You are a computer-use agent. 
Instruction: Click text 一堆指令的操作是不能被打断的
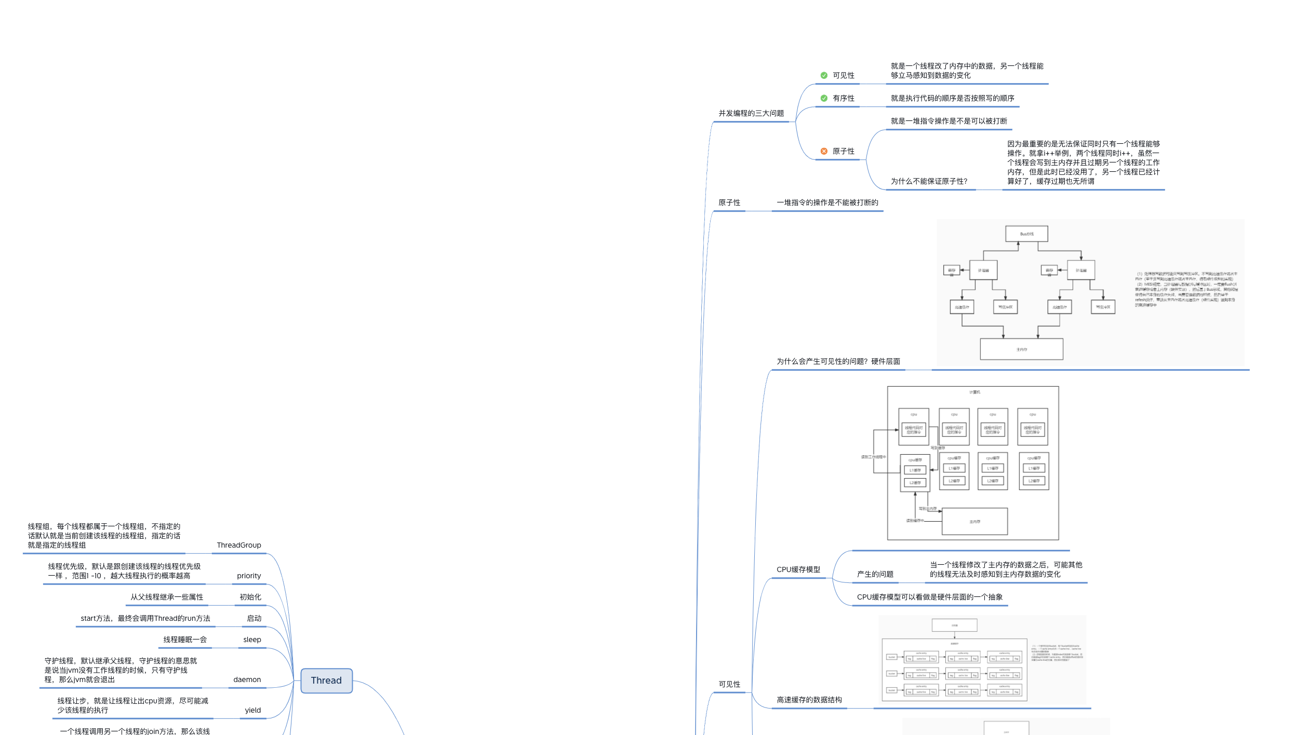tap(827, 202)
